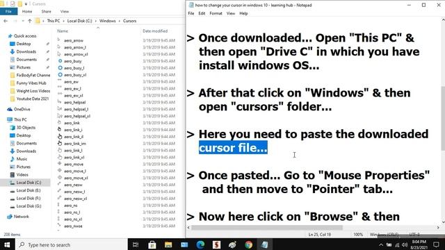The height and width of the screenshot is (250, 445).
Task: Click the aero_busy_xl file icon
Action: coord(60,75)
